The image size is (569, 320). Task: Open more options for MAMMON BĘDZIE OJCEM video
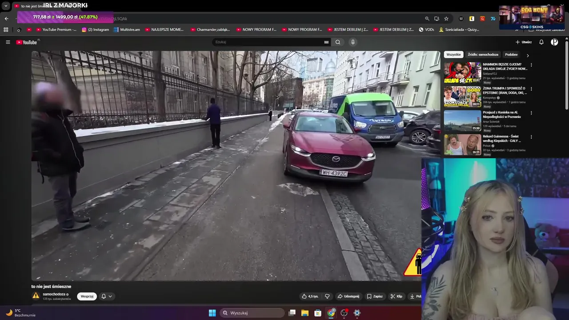(531, 65)
